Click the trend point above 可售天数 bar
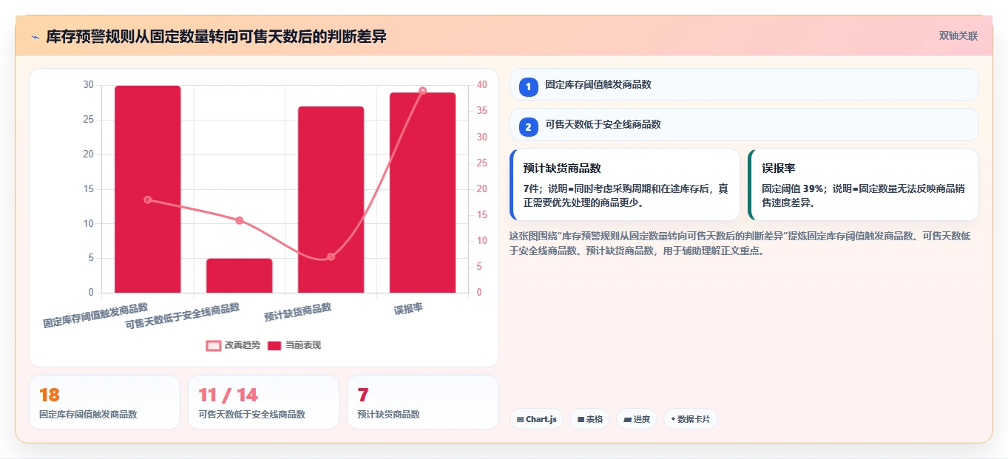 pos(240,220)
